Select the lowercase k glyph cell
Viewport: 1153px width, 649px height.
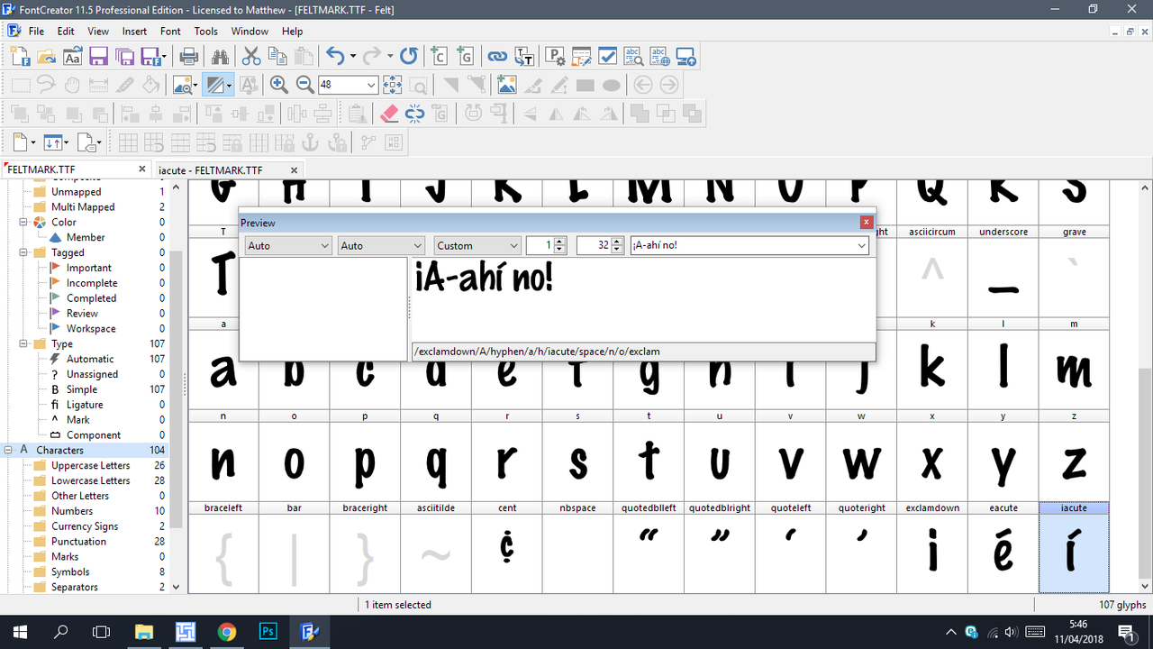932,363
